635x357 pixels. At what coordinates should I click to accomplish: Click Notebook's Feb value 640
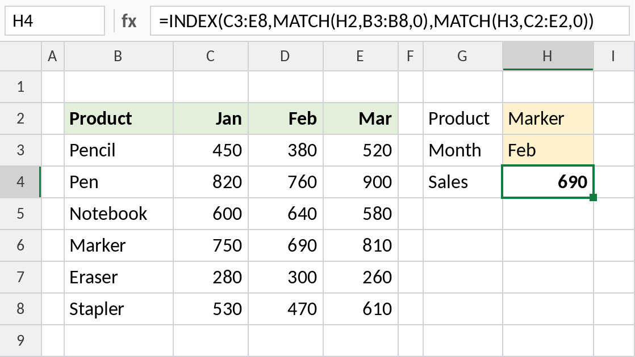pyautogui.click(x=286, y=214)
